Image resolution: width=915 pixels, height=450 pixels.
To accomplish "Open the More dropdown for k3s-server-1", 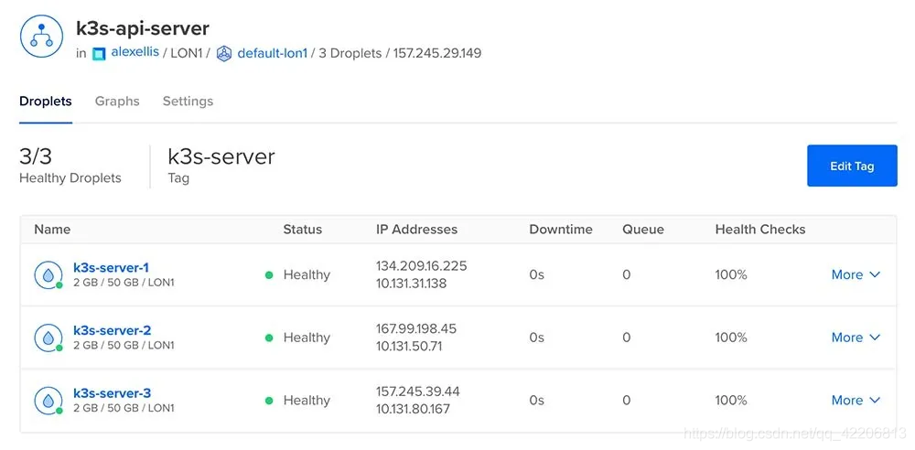I will pos(856,275).
